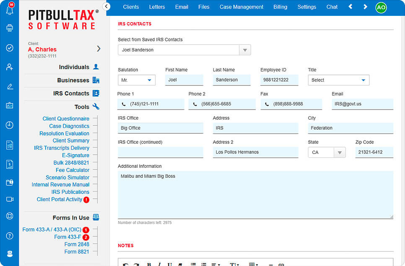Click the clock sidebar icon
Screen dimensions: 405x266
tap(10, 125)
